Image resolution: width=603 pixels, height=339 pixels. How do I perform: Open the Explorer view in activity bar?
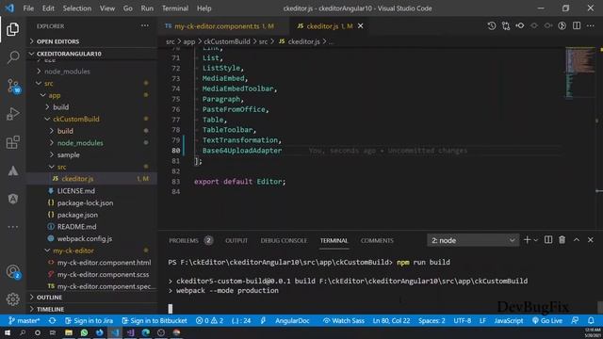point(12,29)
